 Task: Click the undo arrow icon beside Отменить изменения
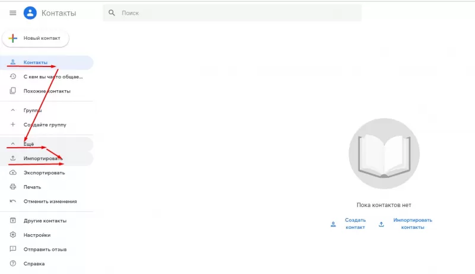(12, 201)
